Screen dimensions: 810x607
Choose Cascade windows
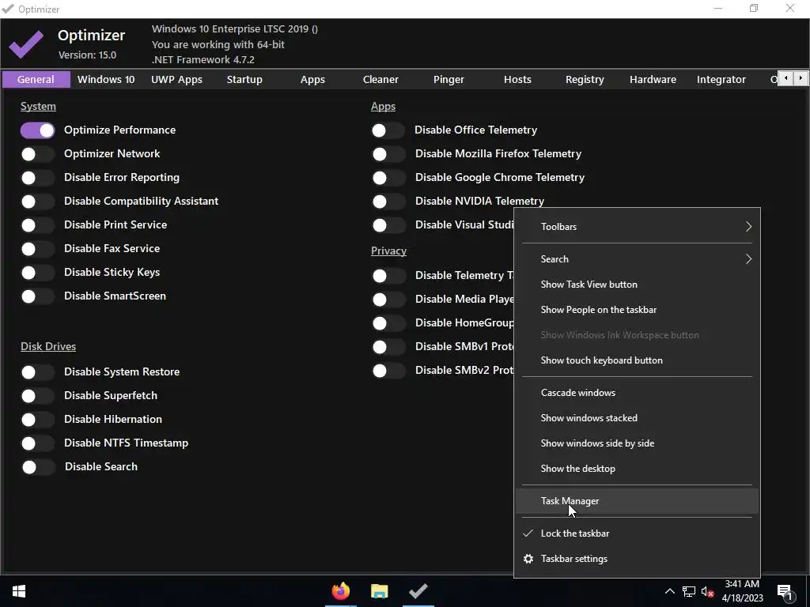[637, 393]
